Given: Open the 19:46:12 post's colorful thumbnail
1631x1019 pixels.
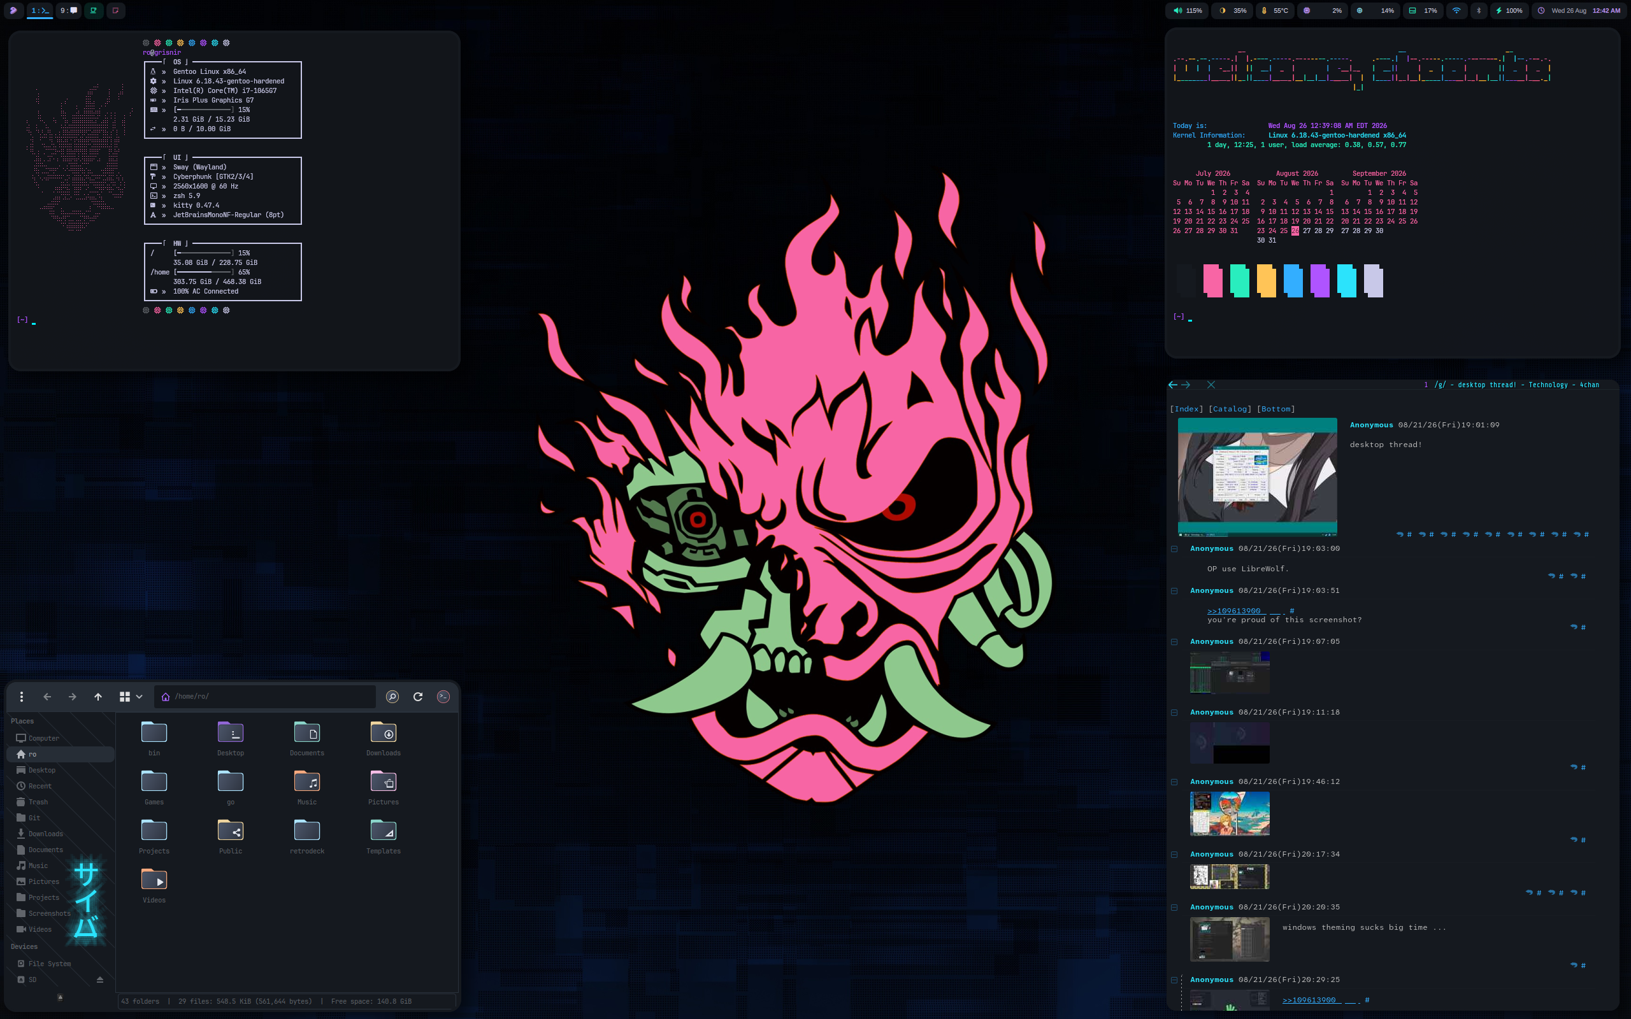Looking at the screenshot, I should (1230, 813).
